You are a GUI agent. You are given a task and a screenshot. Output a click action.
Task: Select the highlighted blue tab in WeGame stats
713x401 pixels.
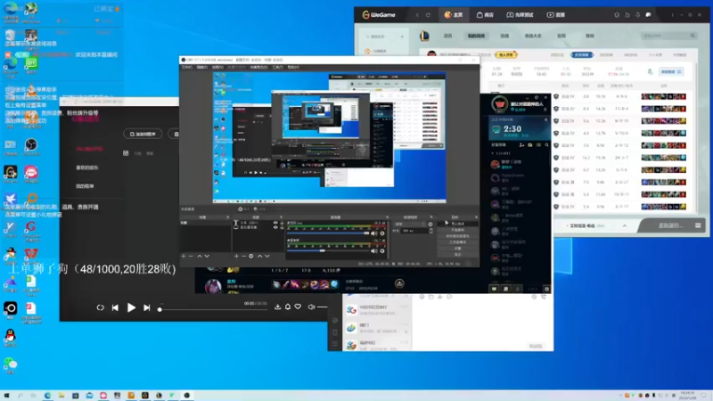click(x=582, y=55)
